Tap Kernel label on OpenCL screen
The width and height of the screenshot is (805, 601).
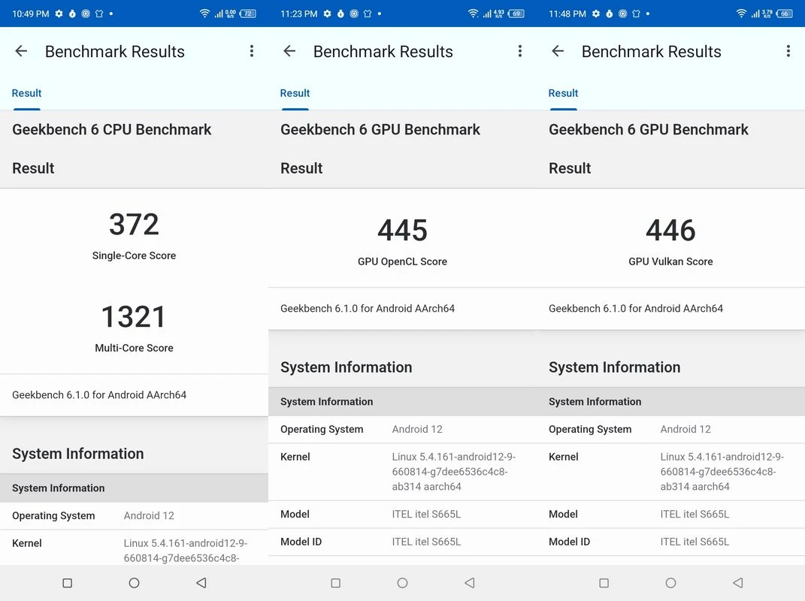(x=295, y=457)
